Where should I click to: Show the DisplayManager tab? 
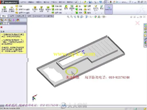click(18, 20)
